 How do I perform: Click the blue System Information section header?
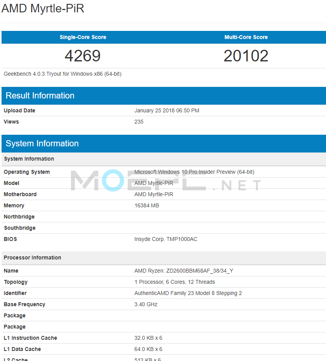(x=42, y=144)
